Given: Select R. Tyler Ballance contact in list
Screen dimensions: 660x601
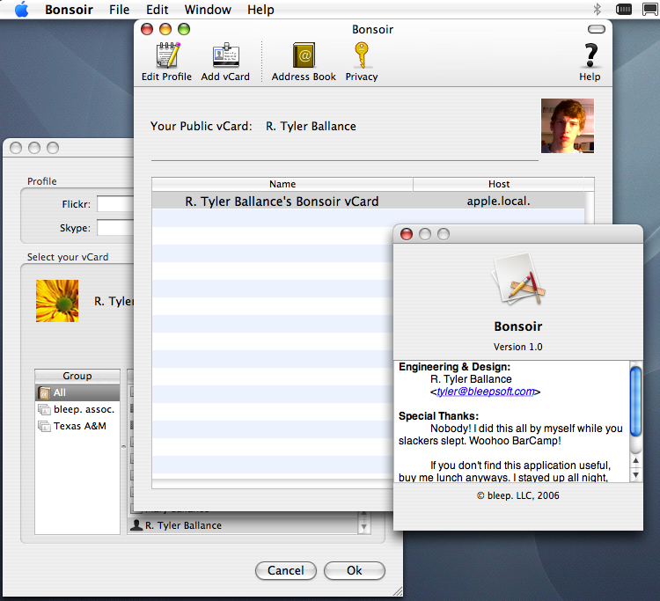Looking at the screenshot, I should point(243,525).
